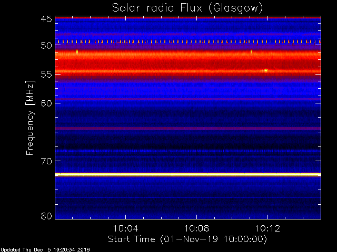Image resolution: width=337 pixels, height=252 pixels.
Task: Click the "10:12" time tick label
Action: [267, 228]
